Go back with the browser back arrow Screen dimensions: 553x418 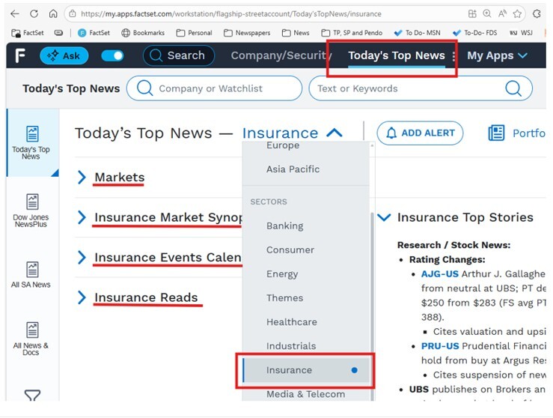point(15,13)
